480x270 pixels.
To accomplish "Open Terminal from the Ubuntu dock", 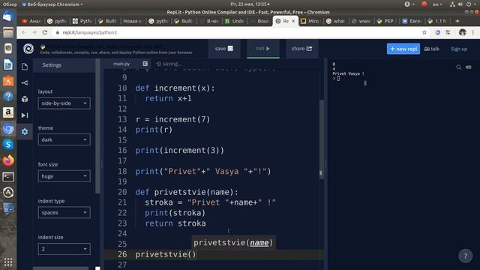I will [x=8, y=177].
